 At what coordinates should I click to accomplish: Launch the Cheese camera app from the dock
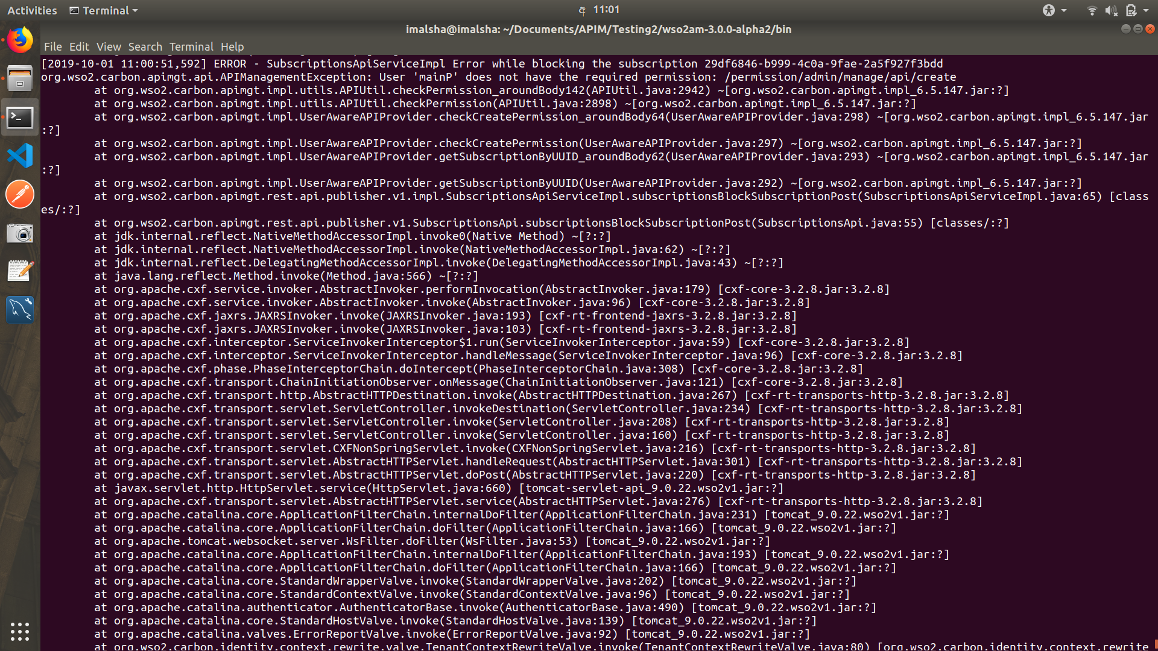tap(20, 233)
